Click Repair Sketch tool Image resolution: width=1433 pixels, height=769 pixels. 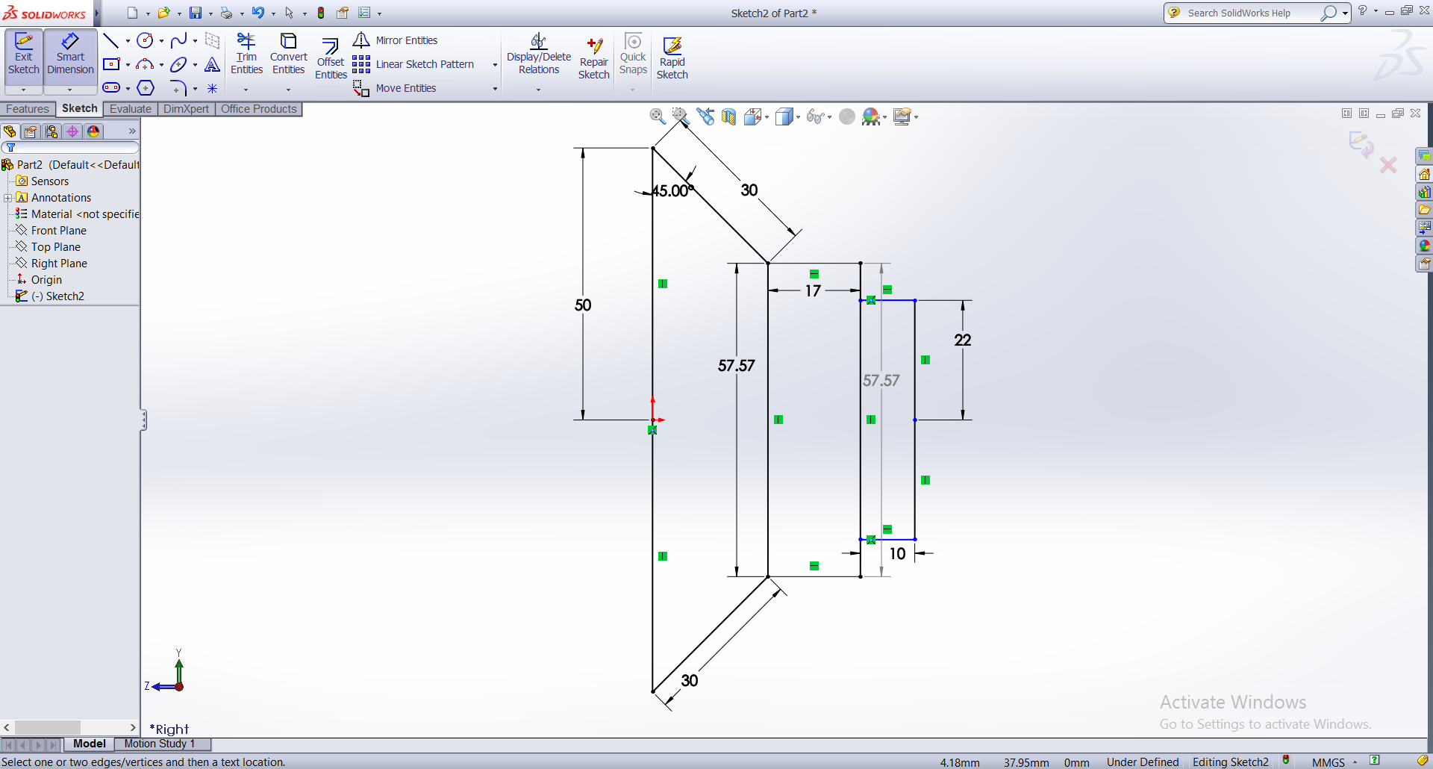[x=594, y=58]
